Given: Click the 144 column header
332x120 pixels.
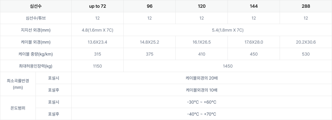Looking at the screenshot, I should [x=254, y=6].
